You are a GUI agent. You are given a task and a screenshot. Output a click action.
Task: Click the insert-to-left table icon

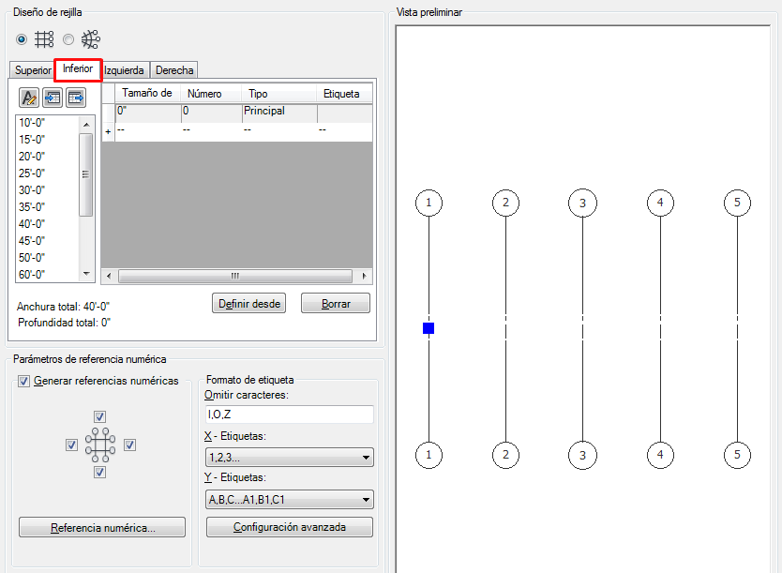tap(53, 98)
